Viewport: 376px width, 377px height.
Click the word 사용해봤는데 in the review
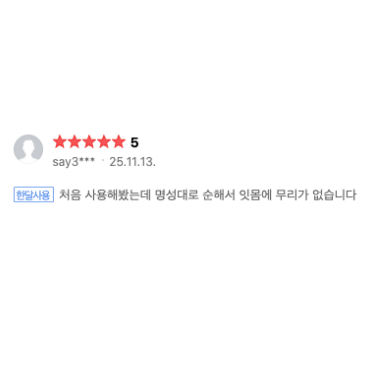click(x=118, y=195)
